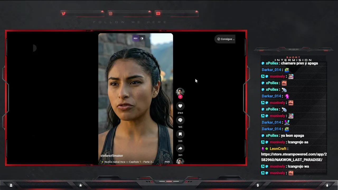Click the Instagram icon in the overlay
Screen dimensions: 338x190
point(111,13)
